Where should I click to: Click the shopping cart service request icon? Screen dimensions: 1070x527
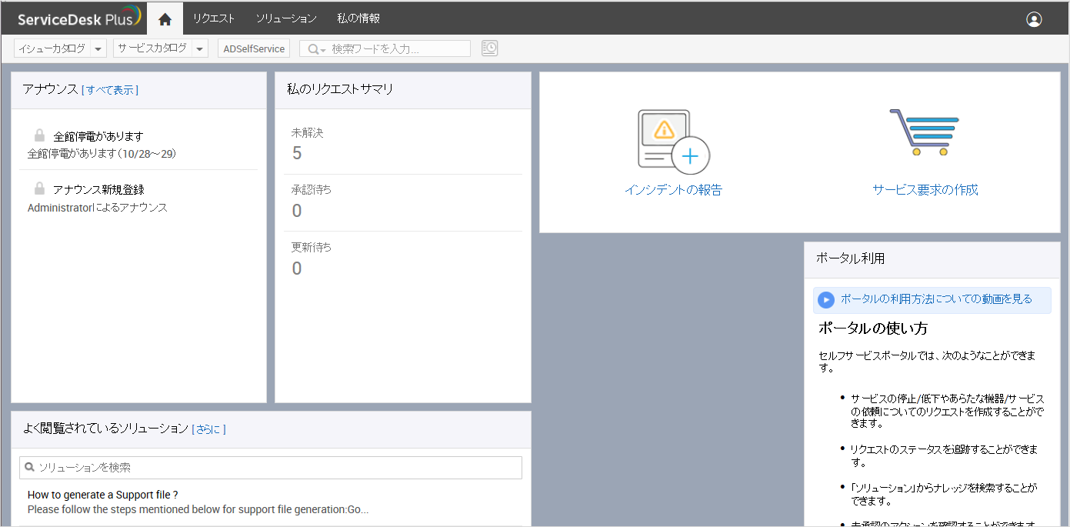click(x=925, y=132)
